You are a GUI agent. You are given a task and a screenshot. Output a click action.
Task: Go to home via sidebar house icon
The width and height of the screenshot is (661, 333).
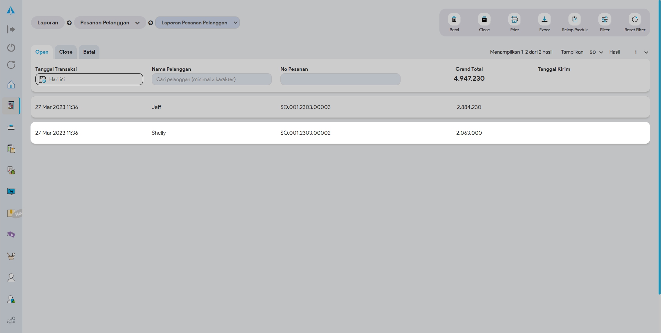pyautogui.click(x=11, y=85)
